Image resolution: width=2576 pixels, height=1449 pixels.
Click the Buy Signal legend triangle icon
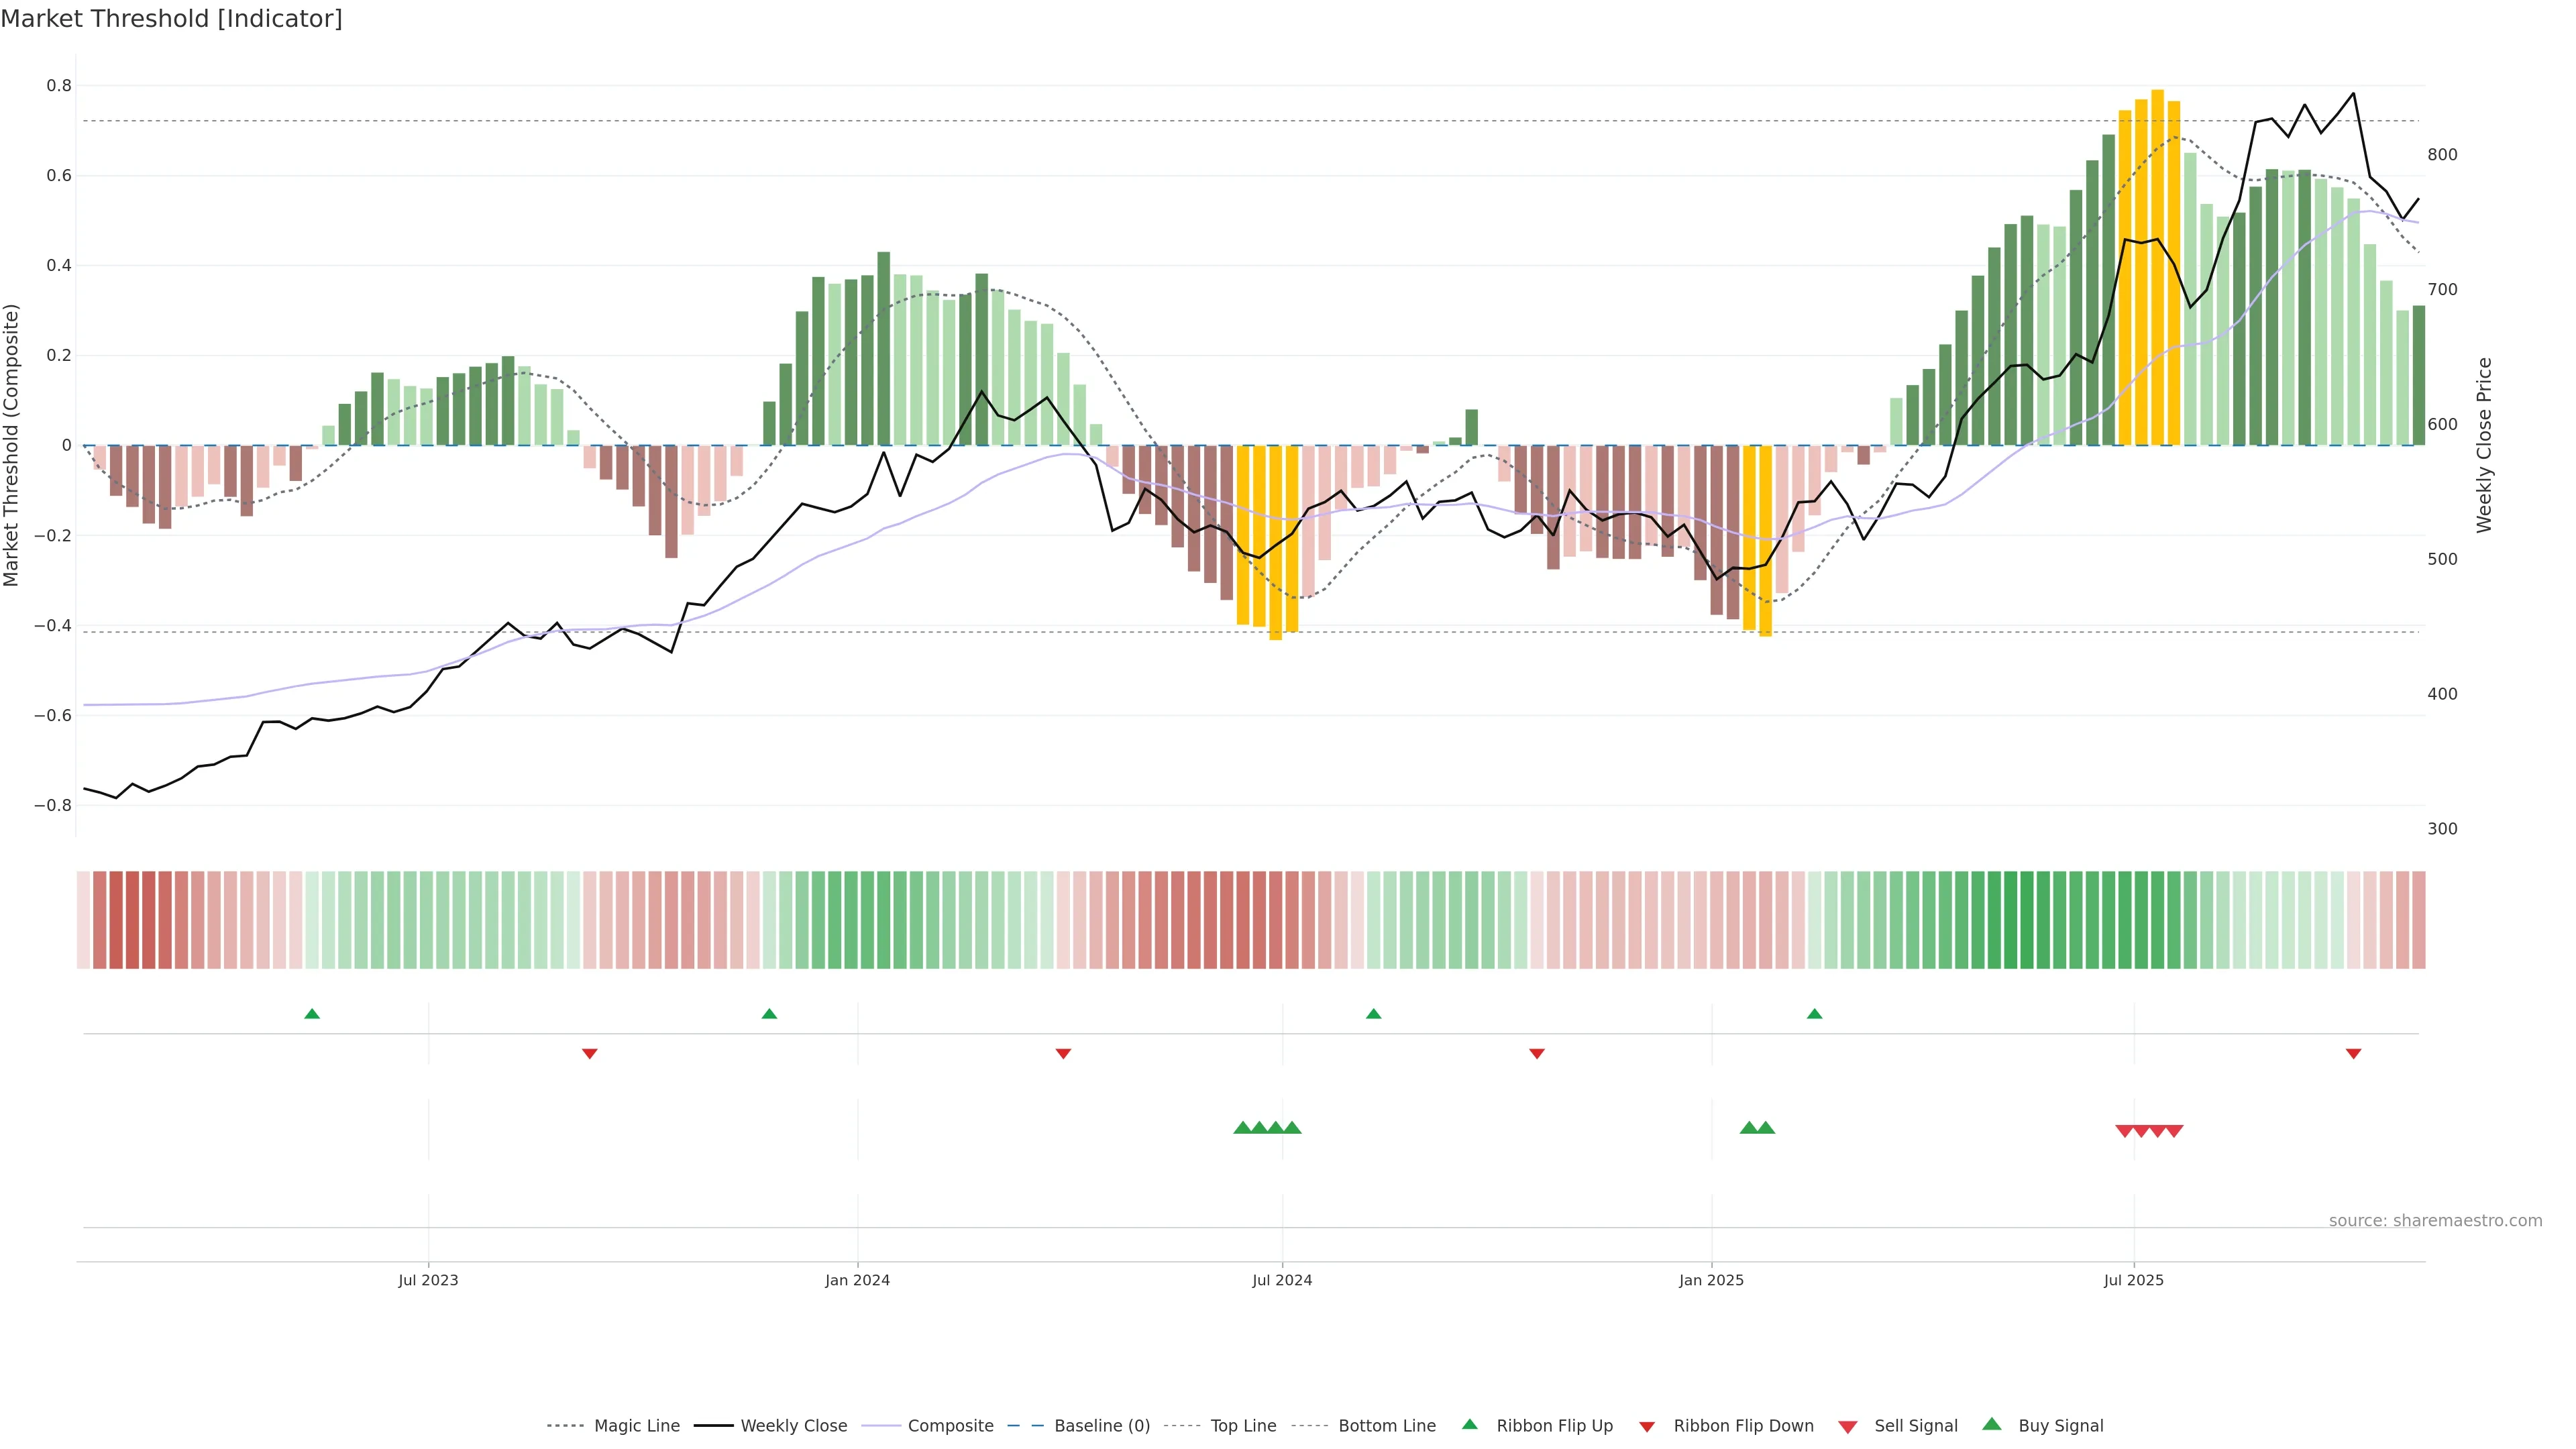(1991, 1424)
